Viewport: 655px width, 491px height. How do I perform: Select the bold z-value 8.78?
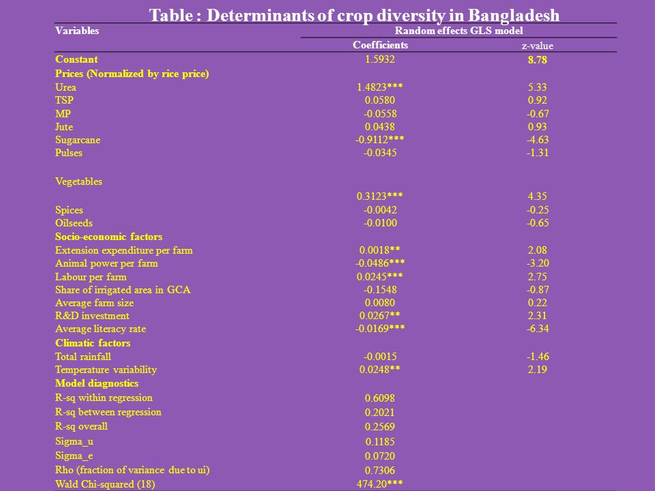537,60
